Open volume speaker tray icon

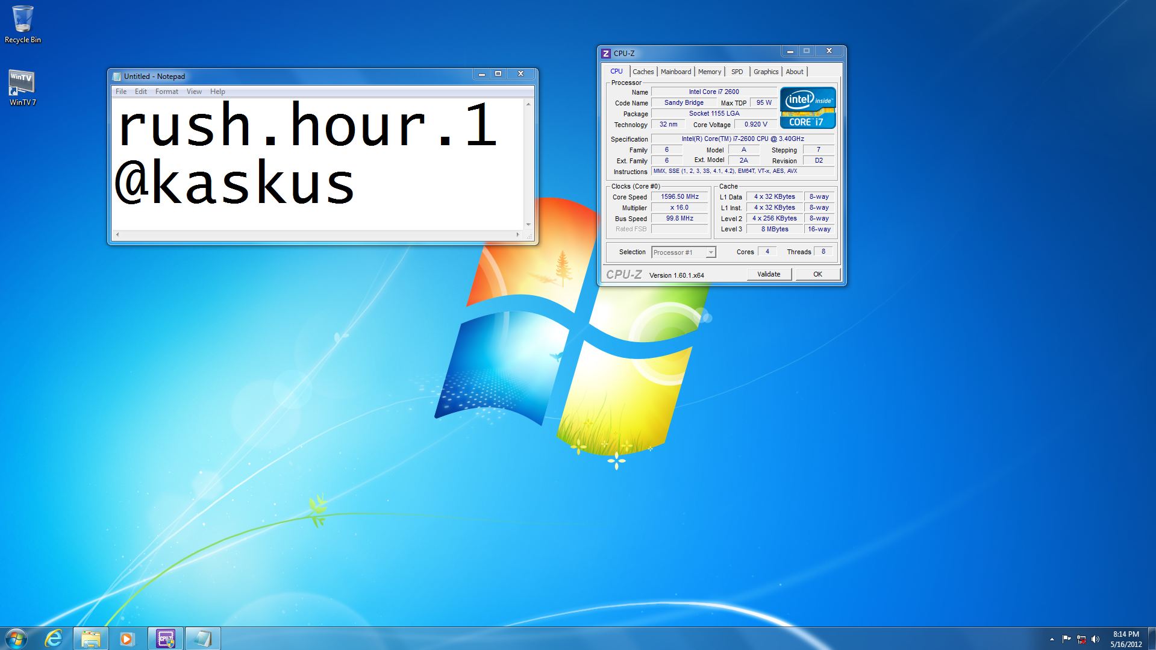(x=1096, y=639)
